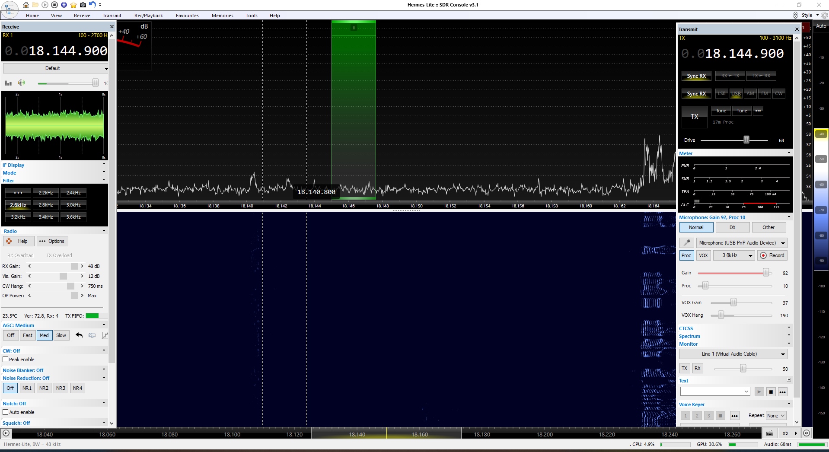This screenshot has height=452, width=829.
Task: Click the undo arrow in AGC section
Action: 79,335
